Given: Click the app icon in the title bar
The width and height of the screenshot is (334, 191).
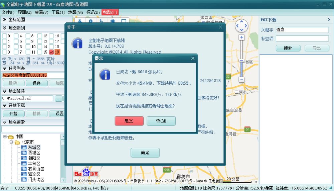Looking at the screenshot, I should (3, 4).
